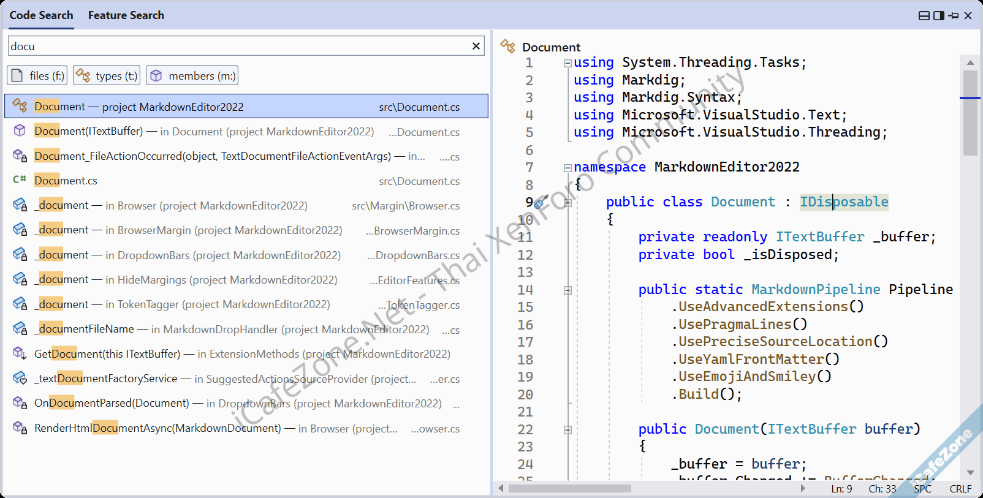Clear the search box text

(476, 46)
